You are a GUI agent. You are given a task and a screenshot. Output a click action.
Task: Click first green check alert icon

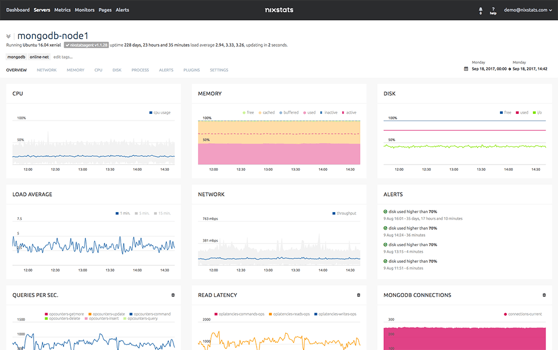click(x=386, y=212)
